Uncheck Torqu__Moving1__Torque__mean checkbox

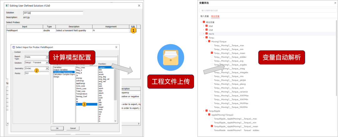(x=212, y=53)
